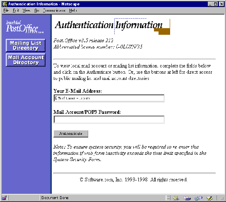Open Discussion groups from the component bar

[198, 198]
